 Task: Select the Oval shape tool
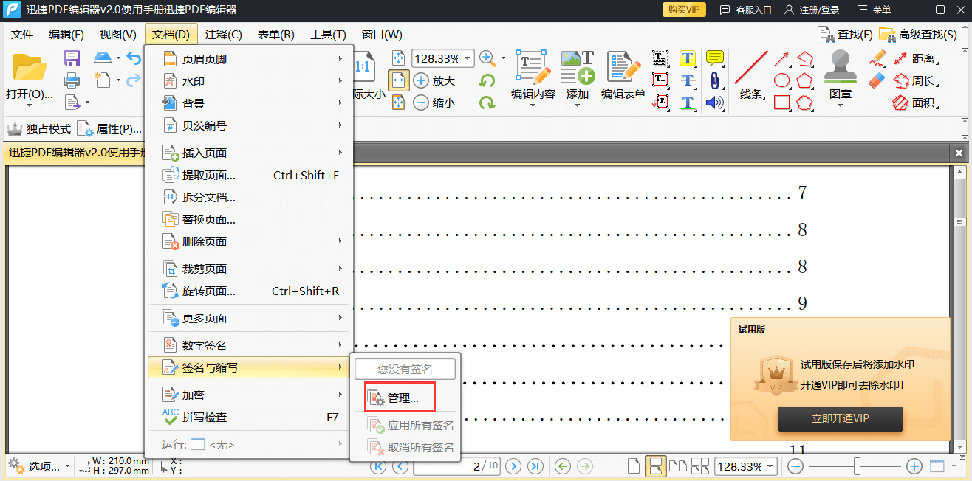781,80
